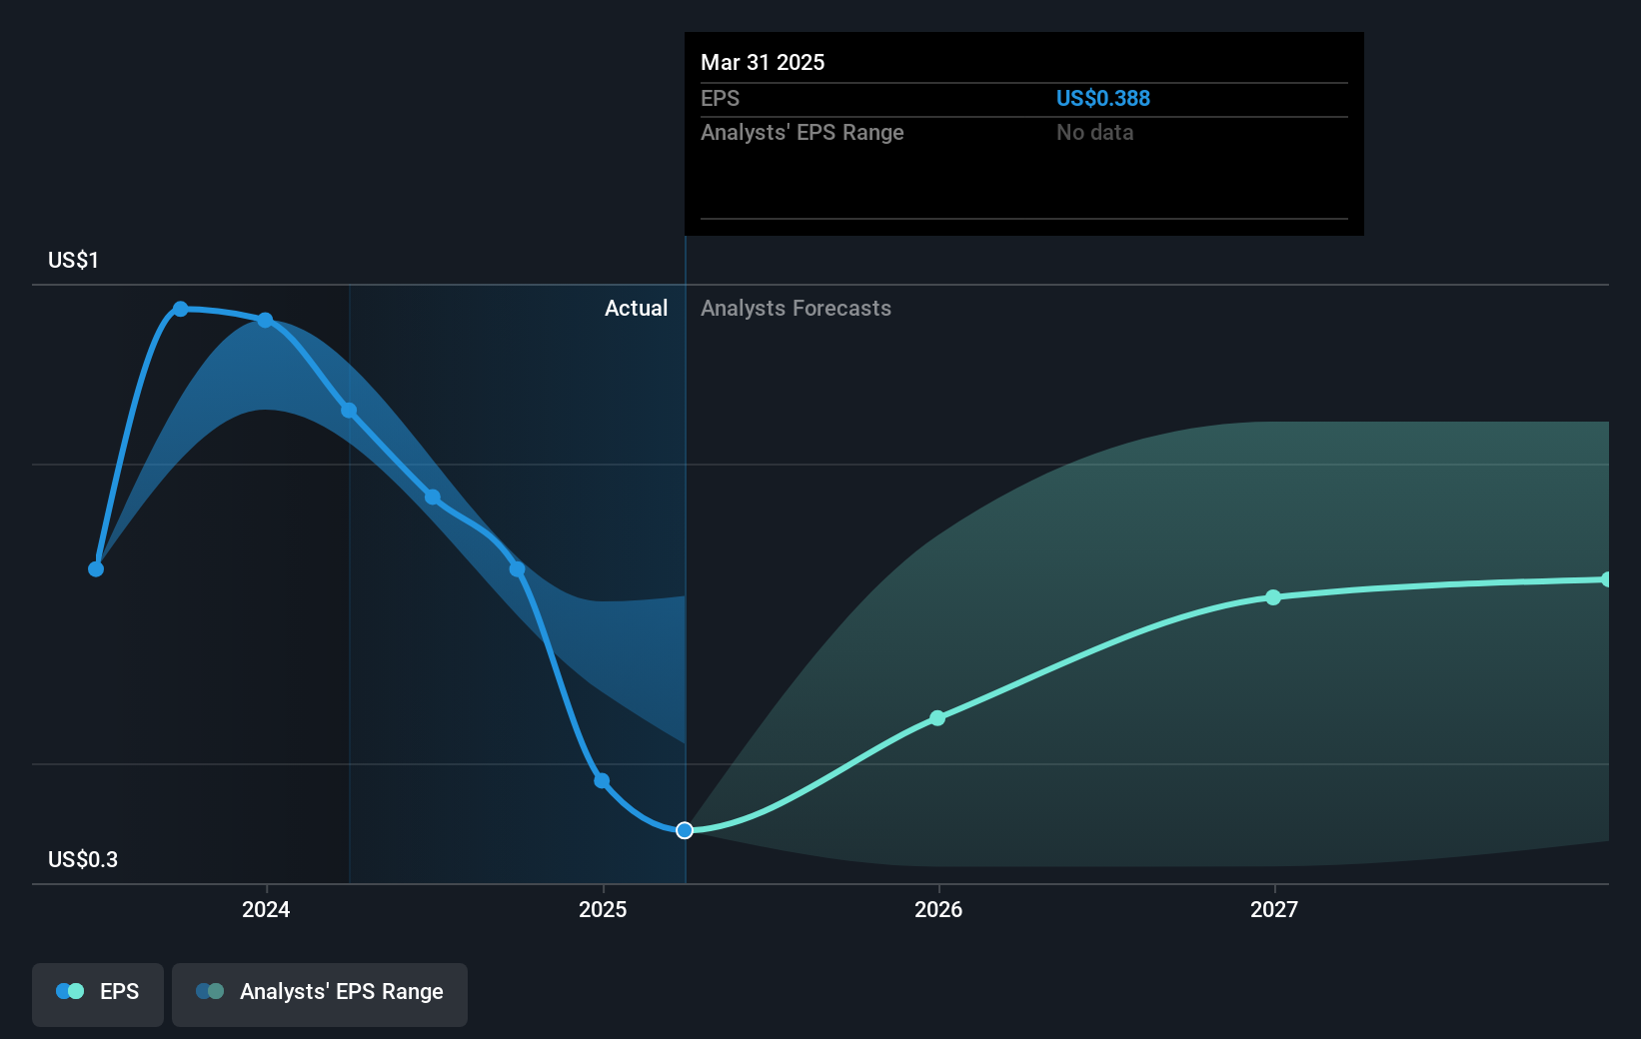This screenshot has width=1641, height=1039.
Task: Click the EPS data point at 2025 start
Action: pyautogui.click(x=602, y=780)
